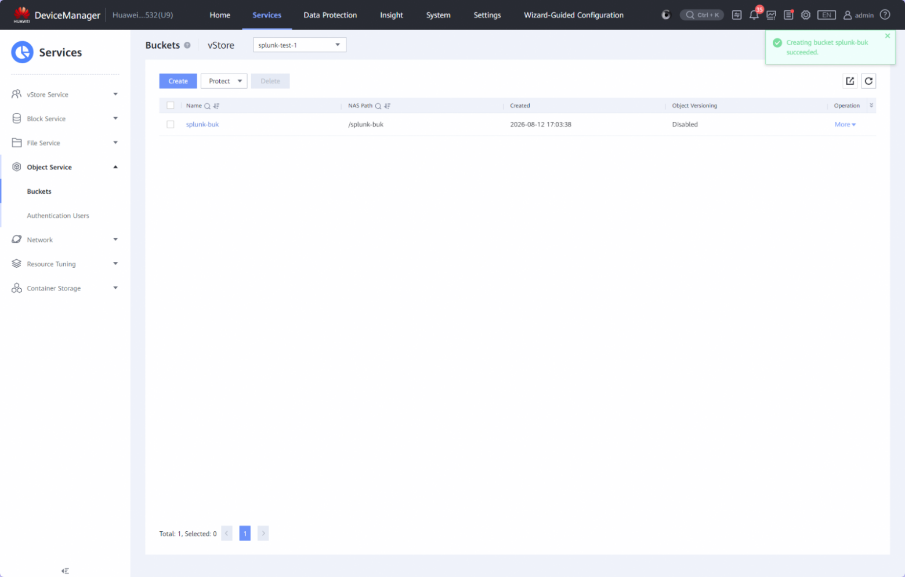Click the Container Storage sidebar icon
905x577 pixels.
[x=17, y=288]
